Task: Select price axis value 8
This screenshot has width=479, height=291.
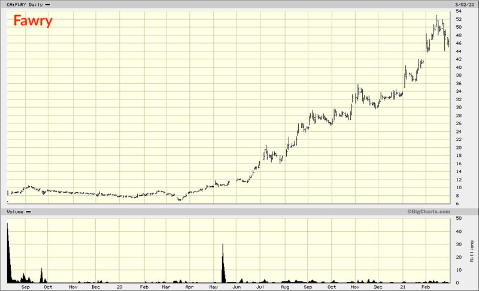Action: click(x=457, y=196)
